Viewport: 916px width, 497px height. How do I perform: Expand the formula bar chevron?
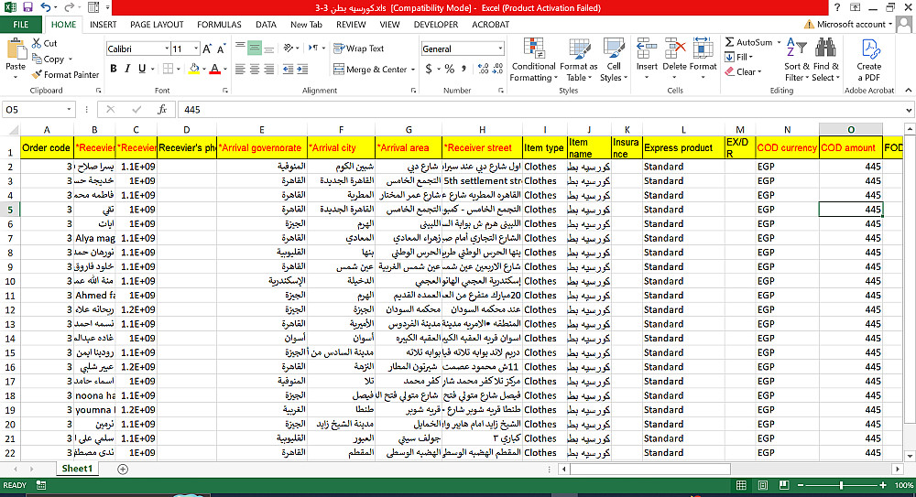(x=909, y=110)
